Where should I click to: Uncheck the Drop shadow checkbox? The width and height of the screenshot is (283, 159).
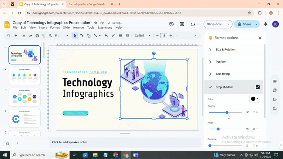258,87
